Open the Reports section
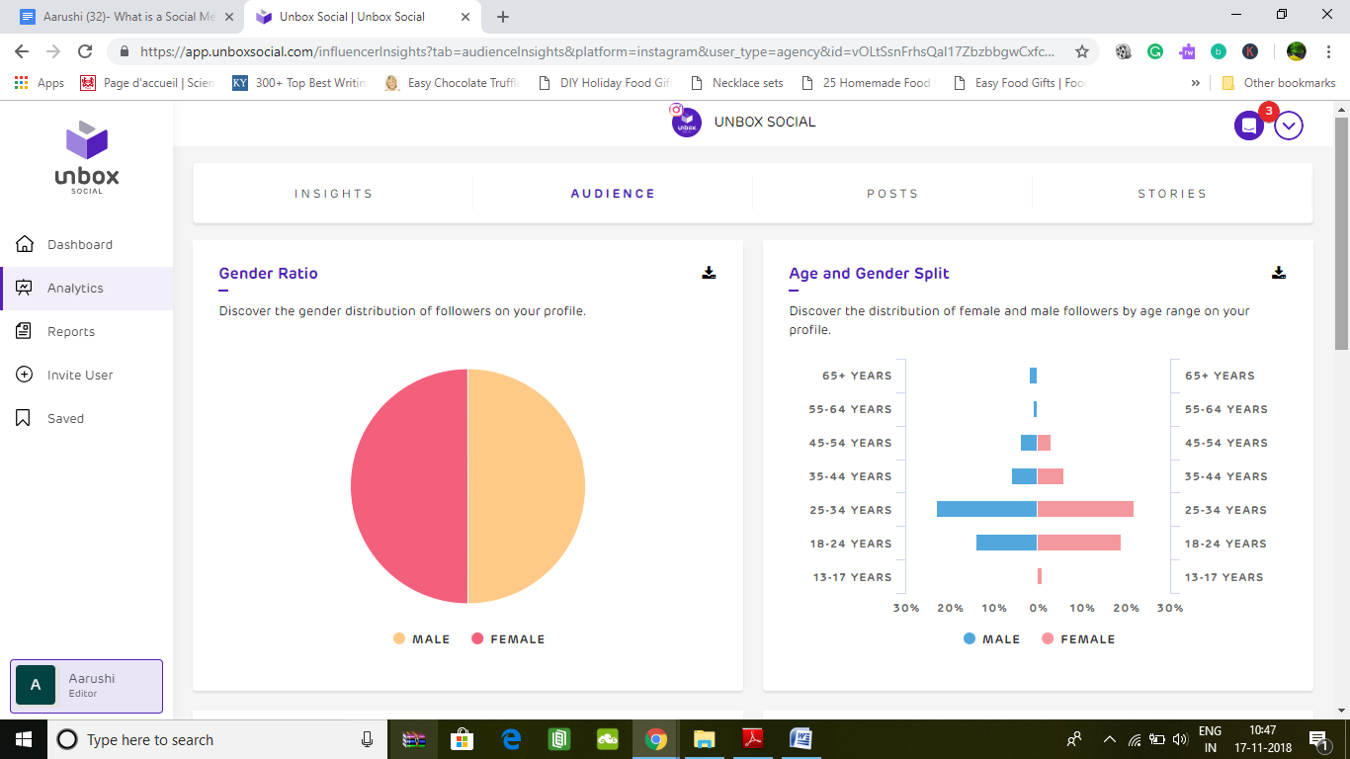This screenshot has height=759, width=1350. point(70,331)
